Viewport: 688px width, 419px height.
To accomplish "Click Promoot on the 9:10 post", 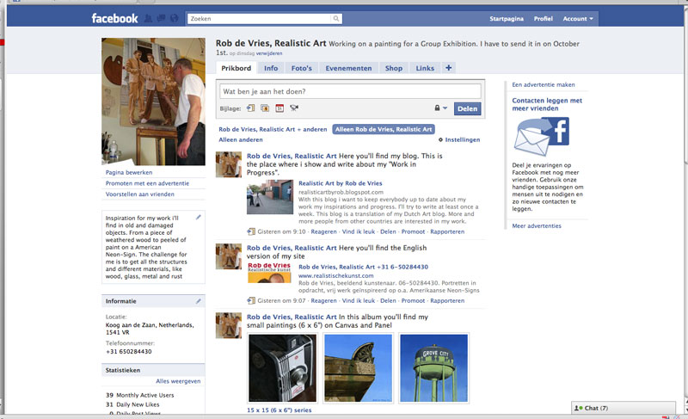I will click(414, 231).
